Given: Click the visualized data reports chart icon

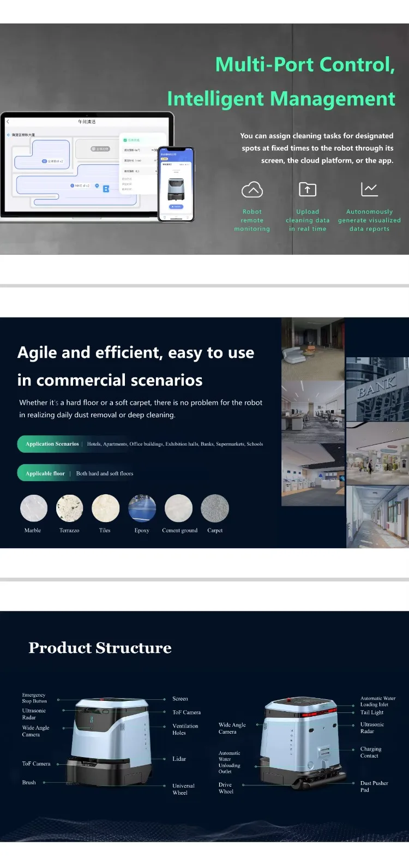Looking at the screenshot, I should (369, 189).
